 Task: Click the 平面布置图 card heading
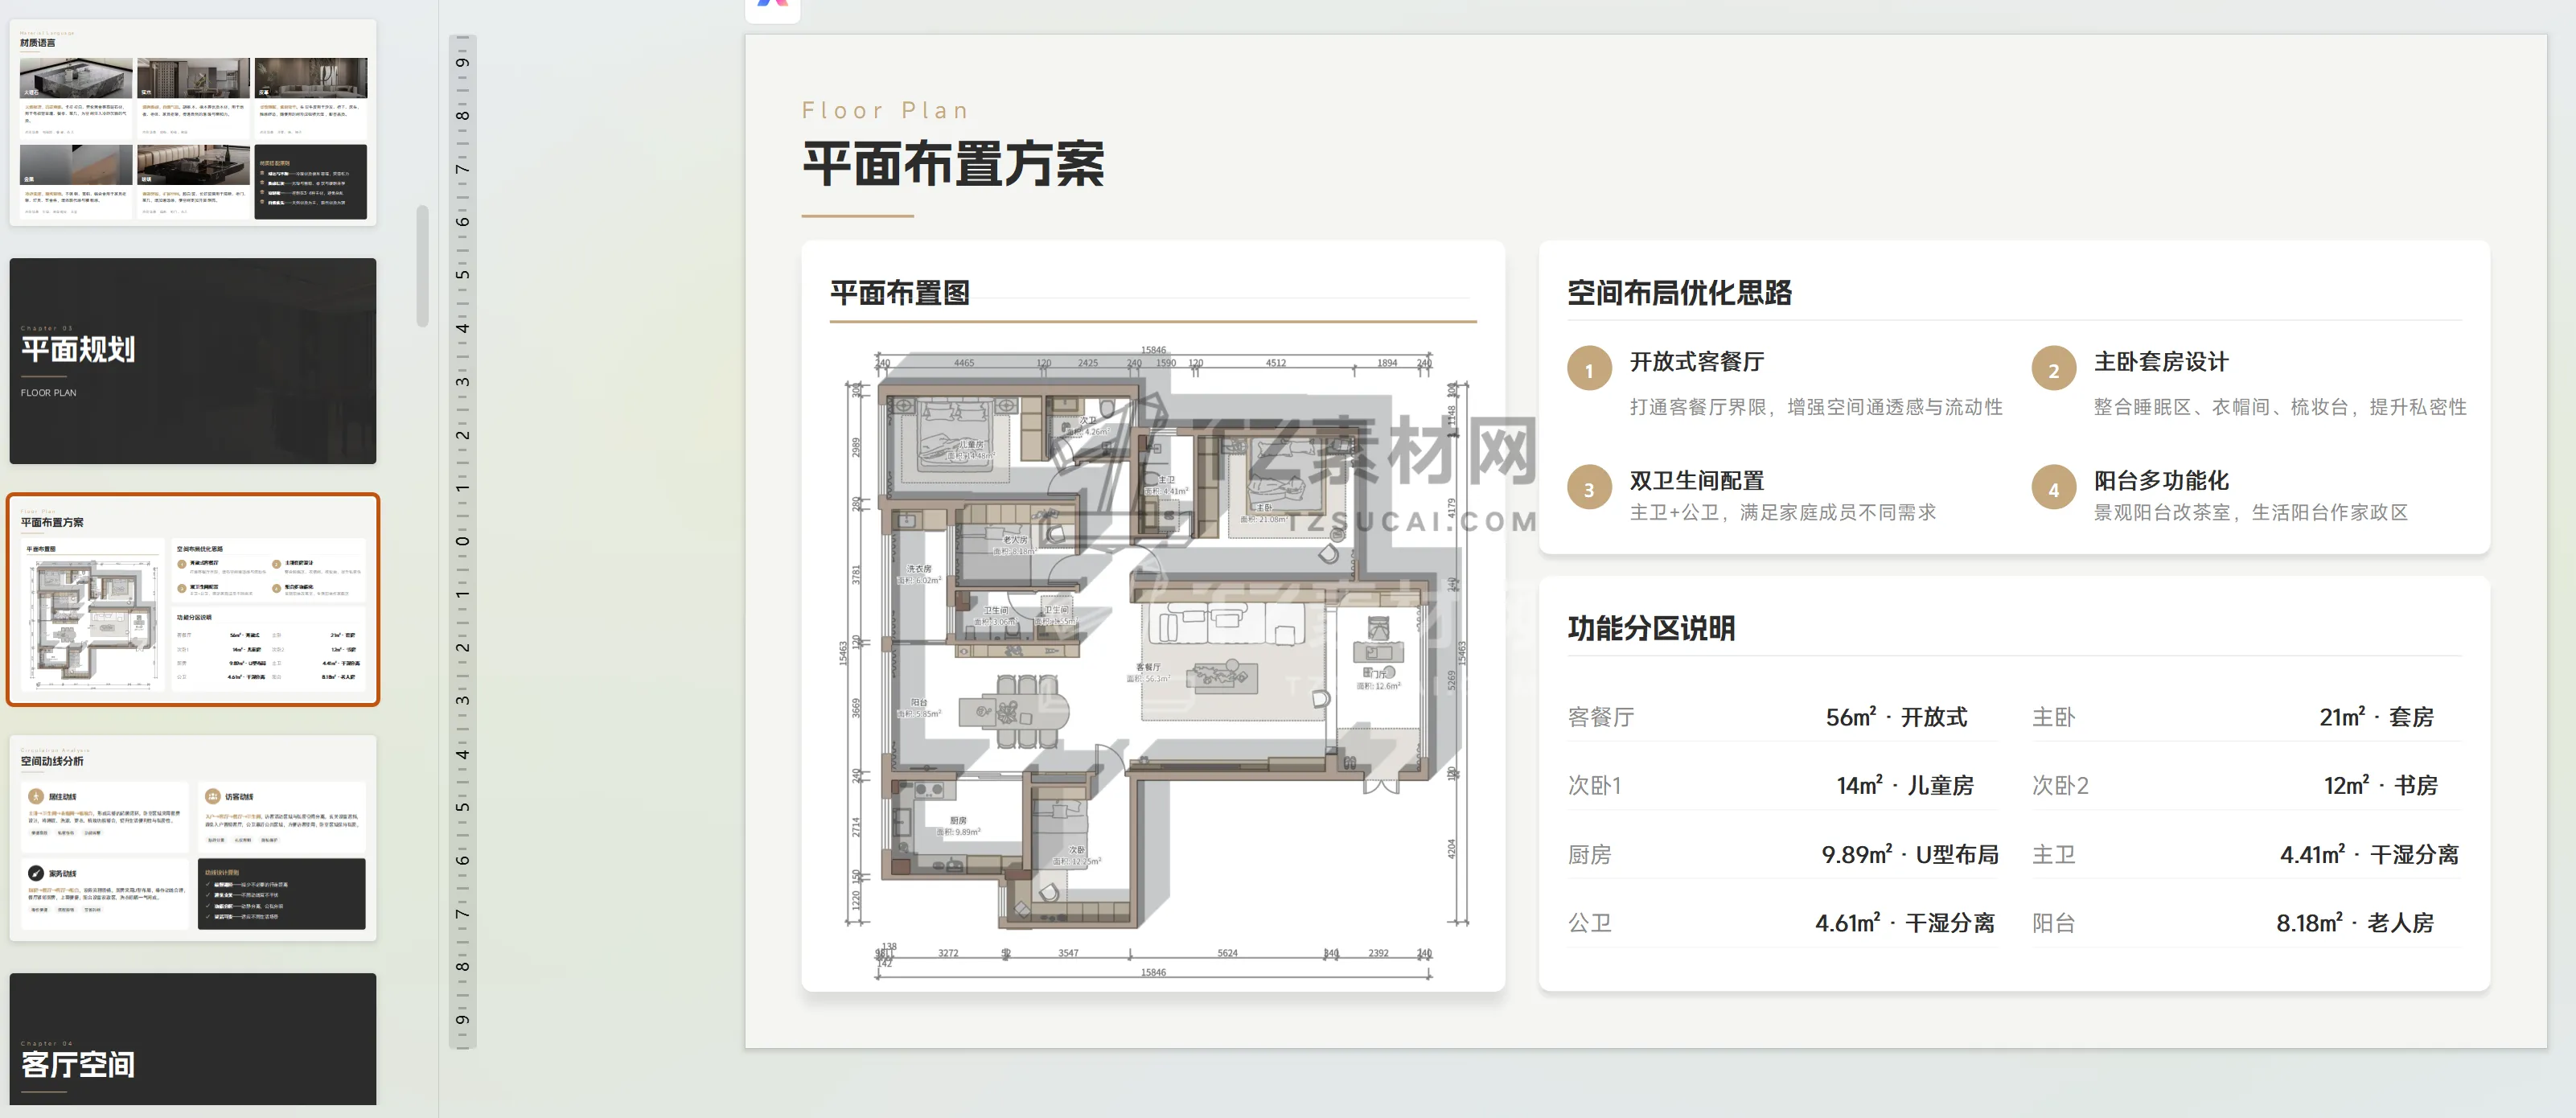pyautogui.click(x=899, y=293)
